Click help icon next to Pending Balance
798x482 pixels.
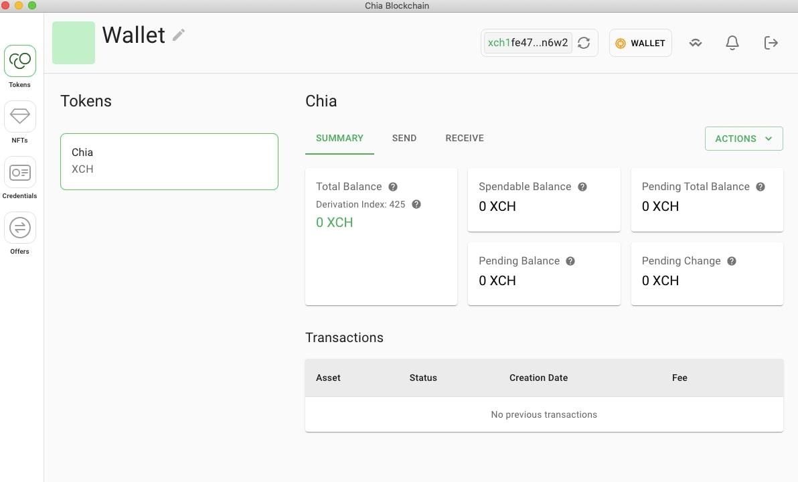570,261
